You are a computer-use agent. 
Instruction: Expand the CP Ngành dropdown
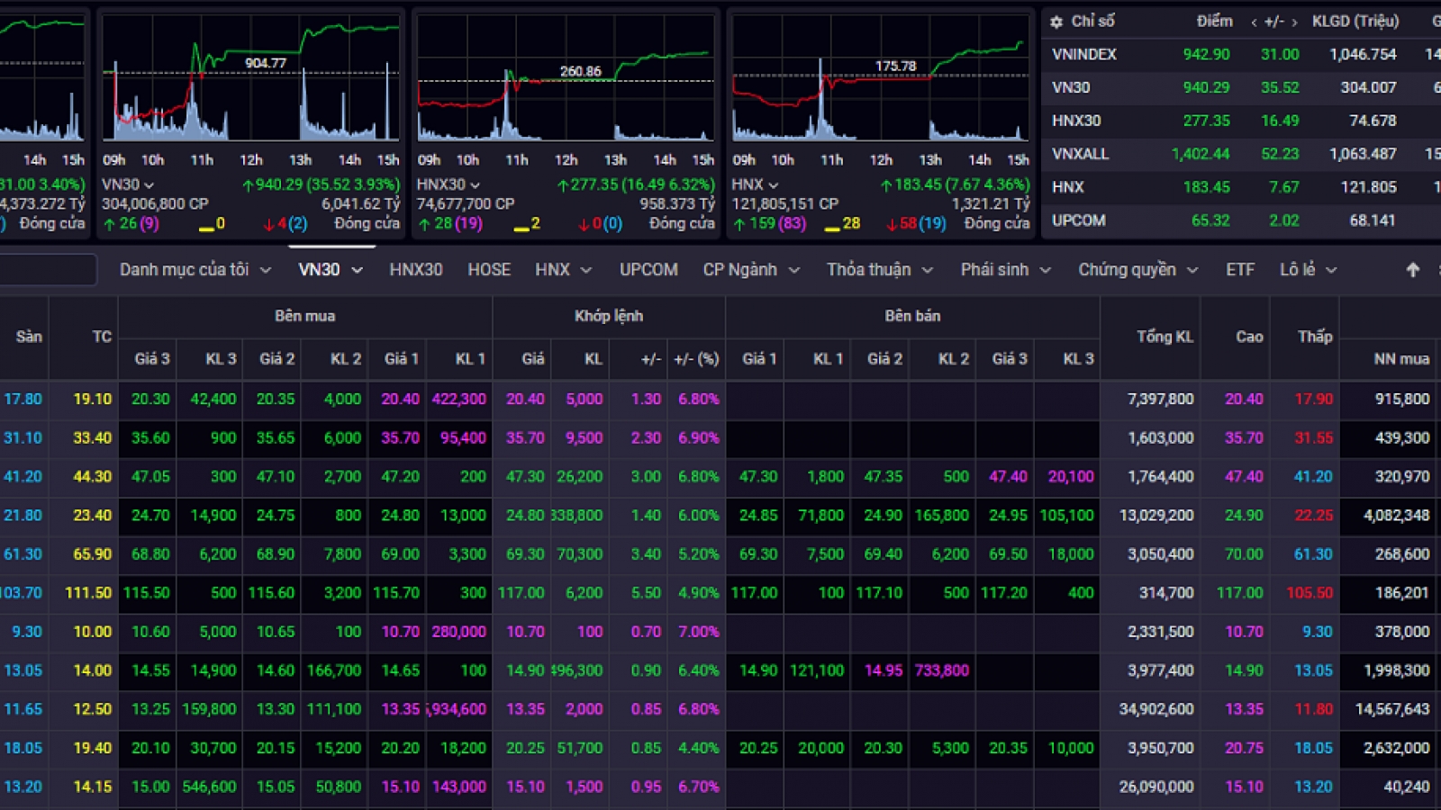(x=794, y=270)
